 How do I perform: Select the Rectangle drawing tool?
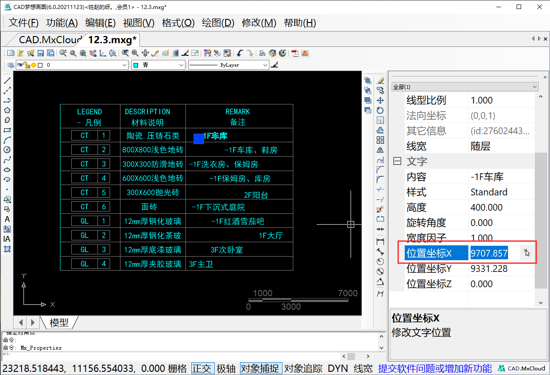pyautogui.click(x=7, y=130)
